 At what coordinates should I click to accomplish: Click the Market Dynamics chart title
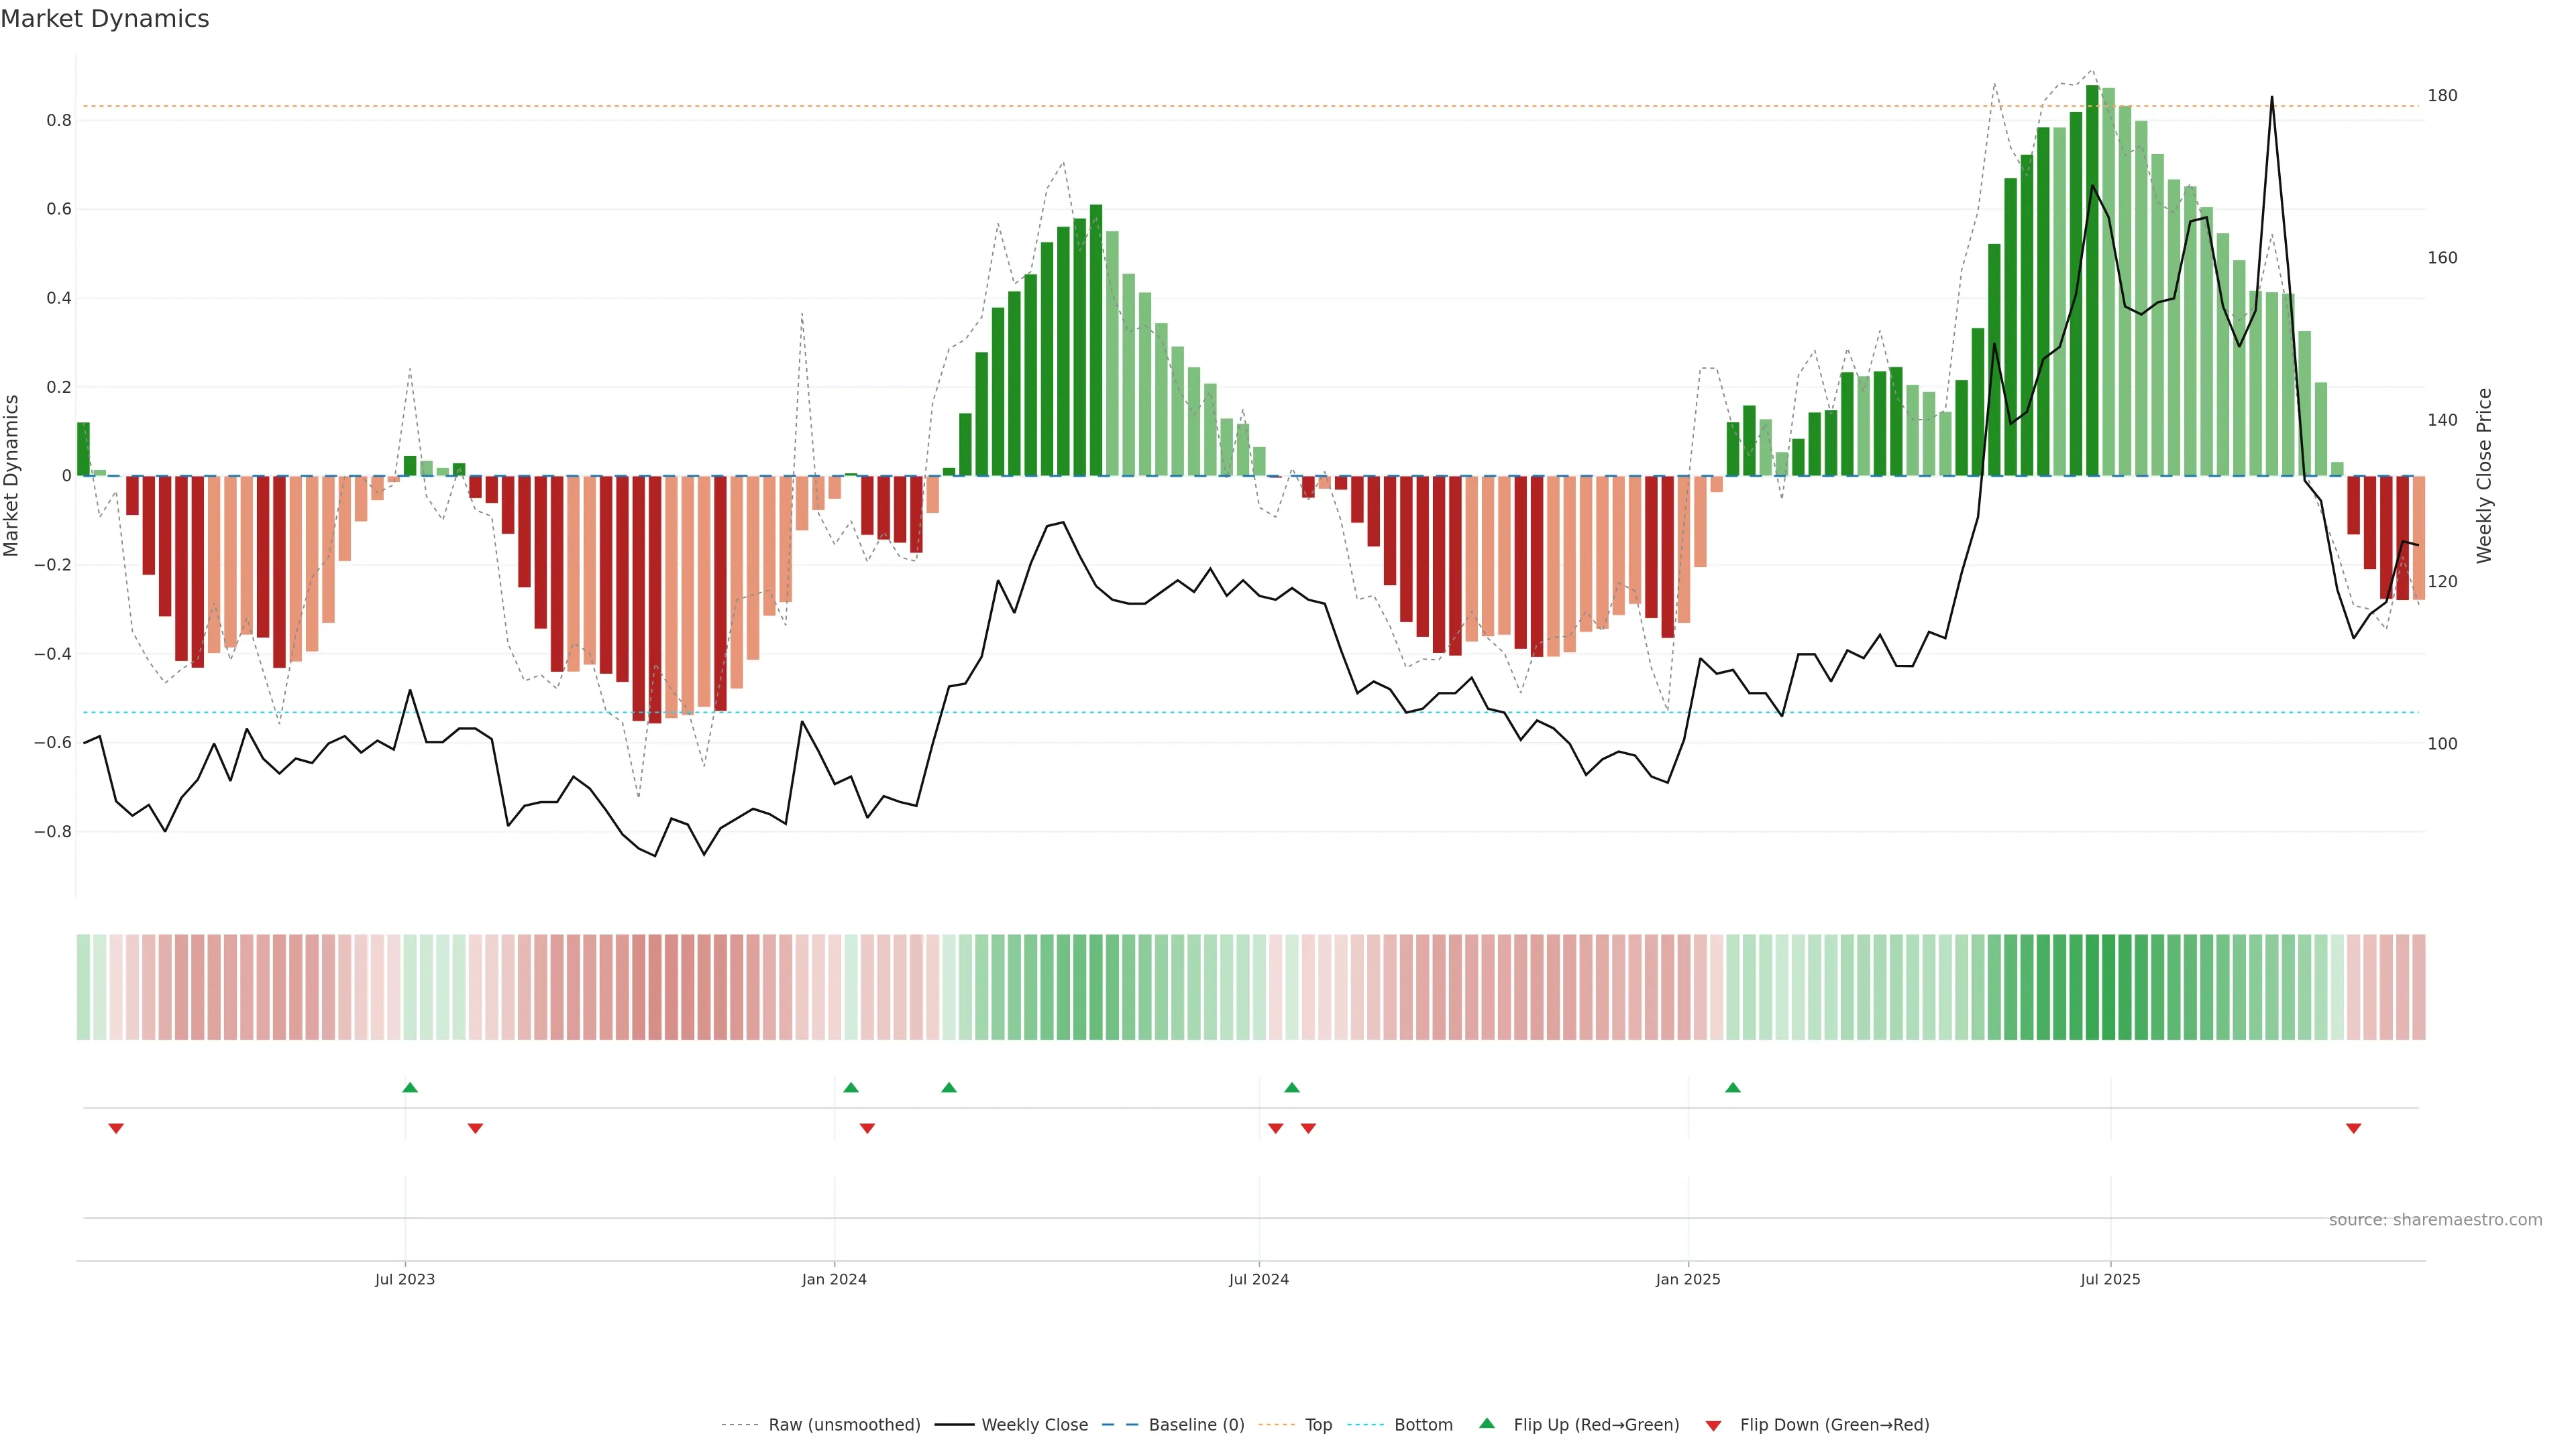point(105,19)
